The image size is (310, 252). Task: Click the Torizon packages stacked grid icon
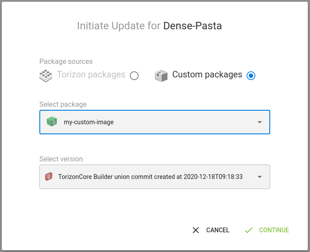(x=45, y=76)
